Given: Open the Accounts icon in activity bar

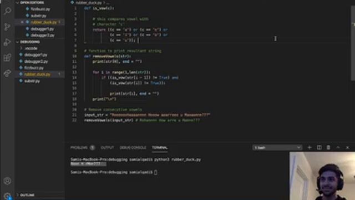Looking at the screenshot, I should coord(7,181).
